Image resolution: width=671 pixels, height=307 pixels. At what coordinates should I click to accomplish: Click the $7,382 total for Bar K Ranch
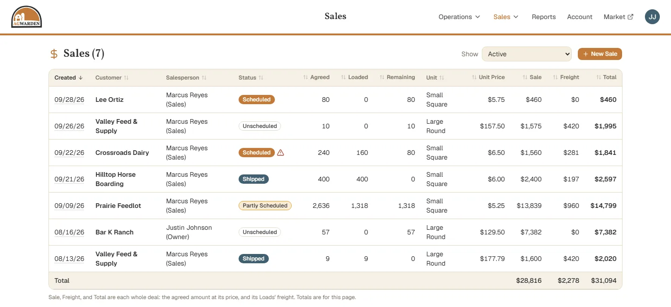pos(605,232)
